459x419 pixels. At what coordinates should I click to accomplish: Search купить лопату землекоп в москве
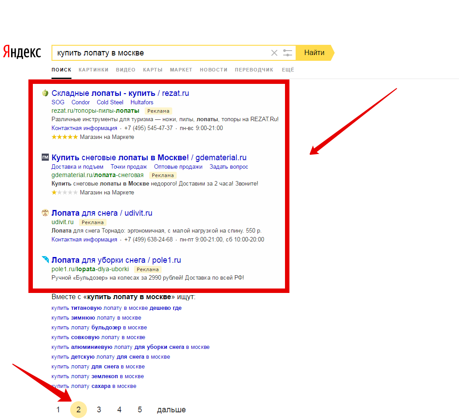point(98,376)
